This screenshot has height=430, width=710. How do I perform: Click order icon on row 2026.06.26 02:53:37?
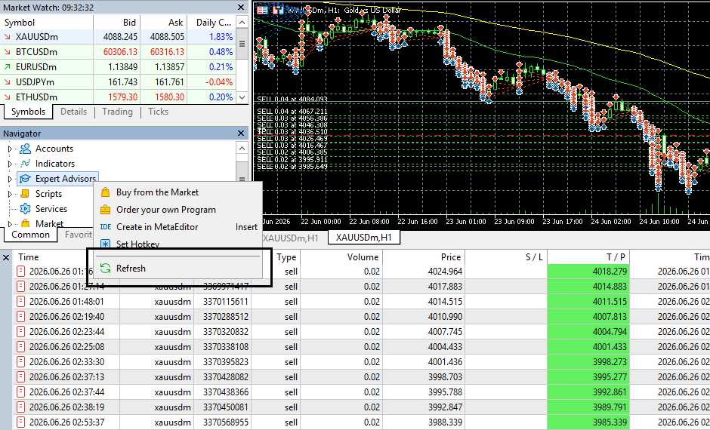(x=20, y=422)
